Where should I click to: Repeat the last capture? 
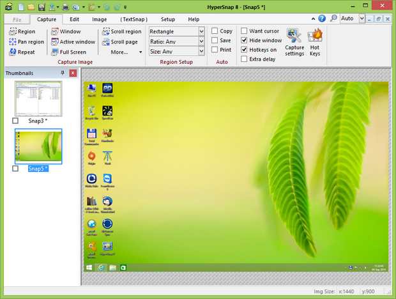[x=22, y=52]
